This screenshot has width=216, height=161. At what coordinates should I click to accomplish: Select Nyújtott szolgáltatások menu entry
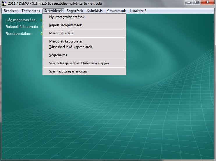point(67,17)
